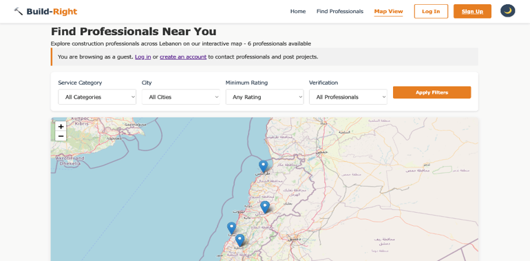530x261 pixels.
Task: Open the Service Category dropdown
Action: 97,97
